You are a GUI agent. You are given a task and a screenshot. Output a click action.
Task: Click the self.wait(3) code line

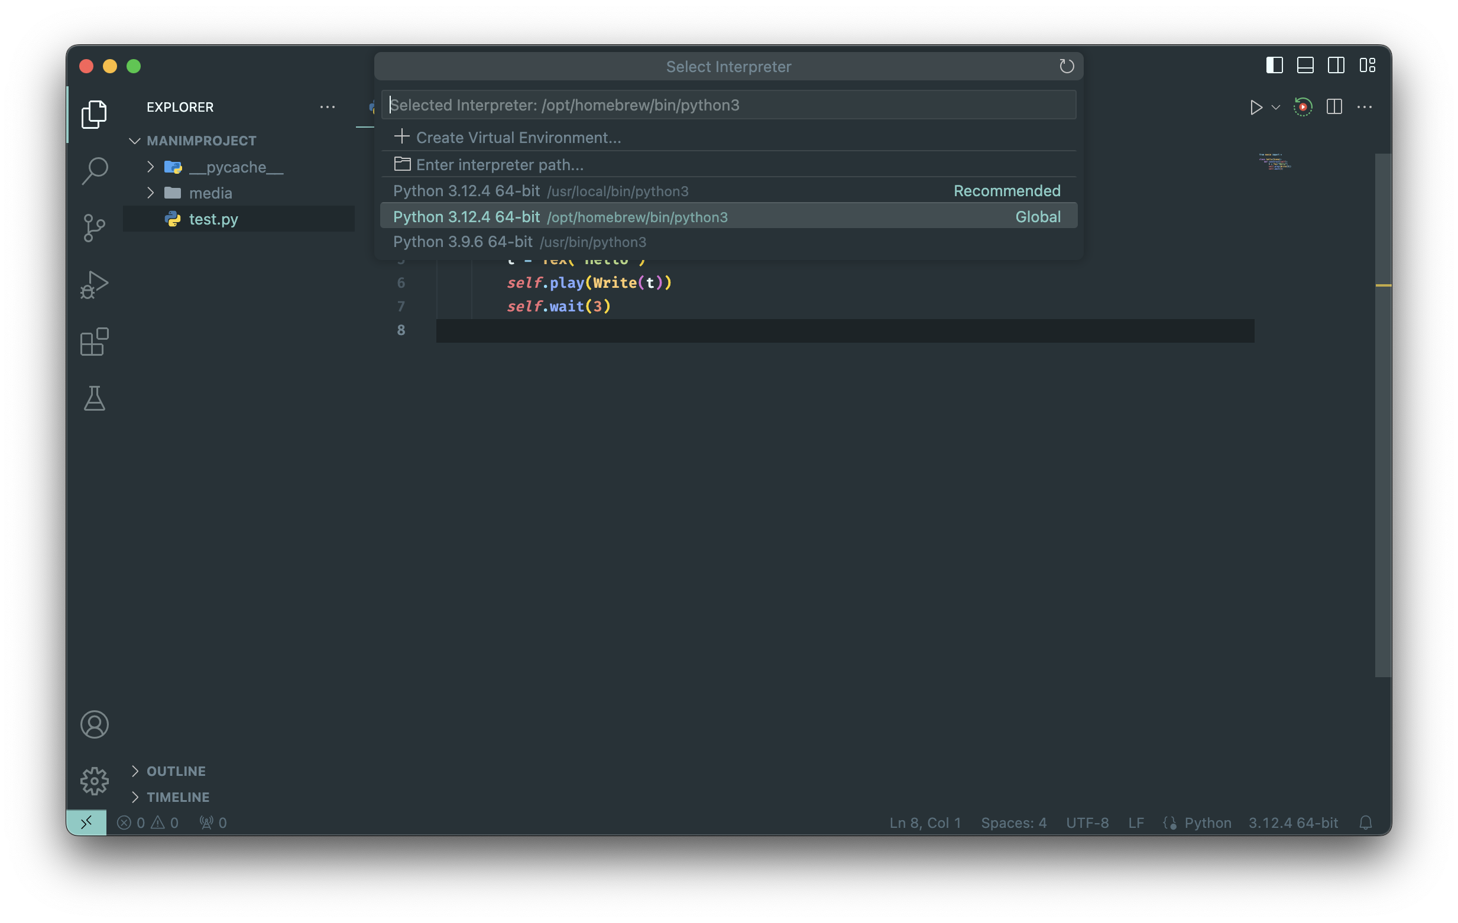coord(558,306)
